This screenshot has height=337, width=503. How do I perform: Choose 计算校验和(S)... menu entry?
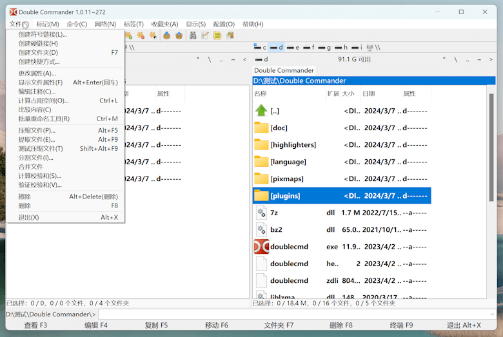pyautogui.click(x=65, y=176)
